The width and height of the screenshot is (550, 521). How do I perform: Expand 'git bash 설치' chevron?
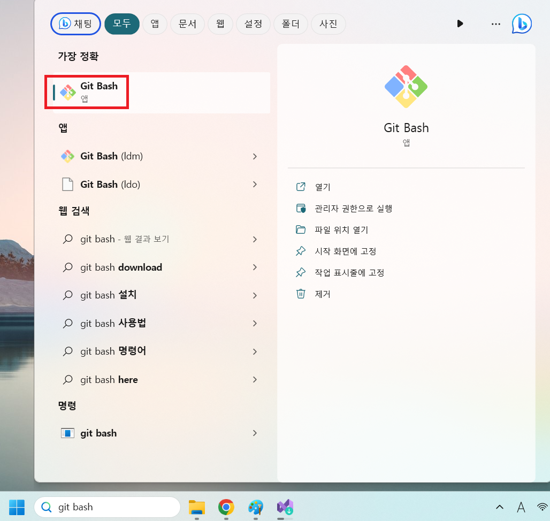(x=255, y=296)
